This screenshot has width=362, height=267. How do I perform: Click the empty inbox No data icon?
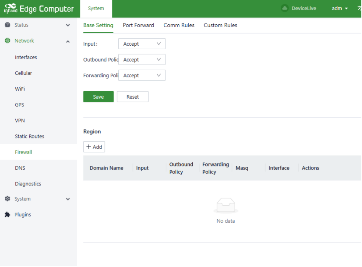click(226, 205)
